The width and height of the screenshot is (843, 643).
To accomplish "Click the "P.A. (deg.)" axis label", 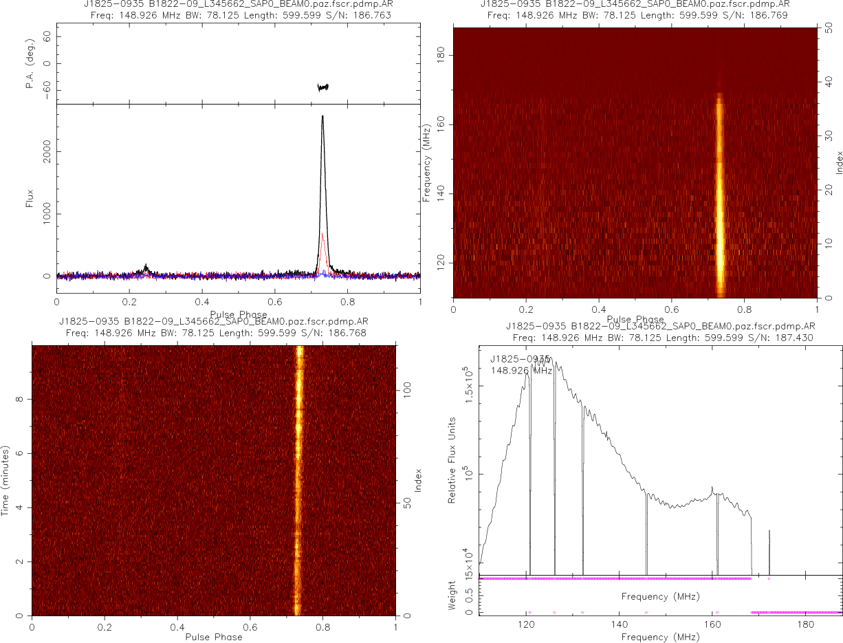I will click(x=30, y=63).
